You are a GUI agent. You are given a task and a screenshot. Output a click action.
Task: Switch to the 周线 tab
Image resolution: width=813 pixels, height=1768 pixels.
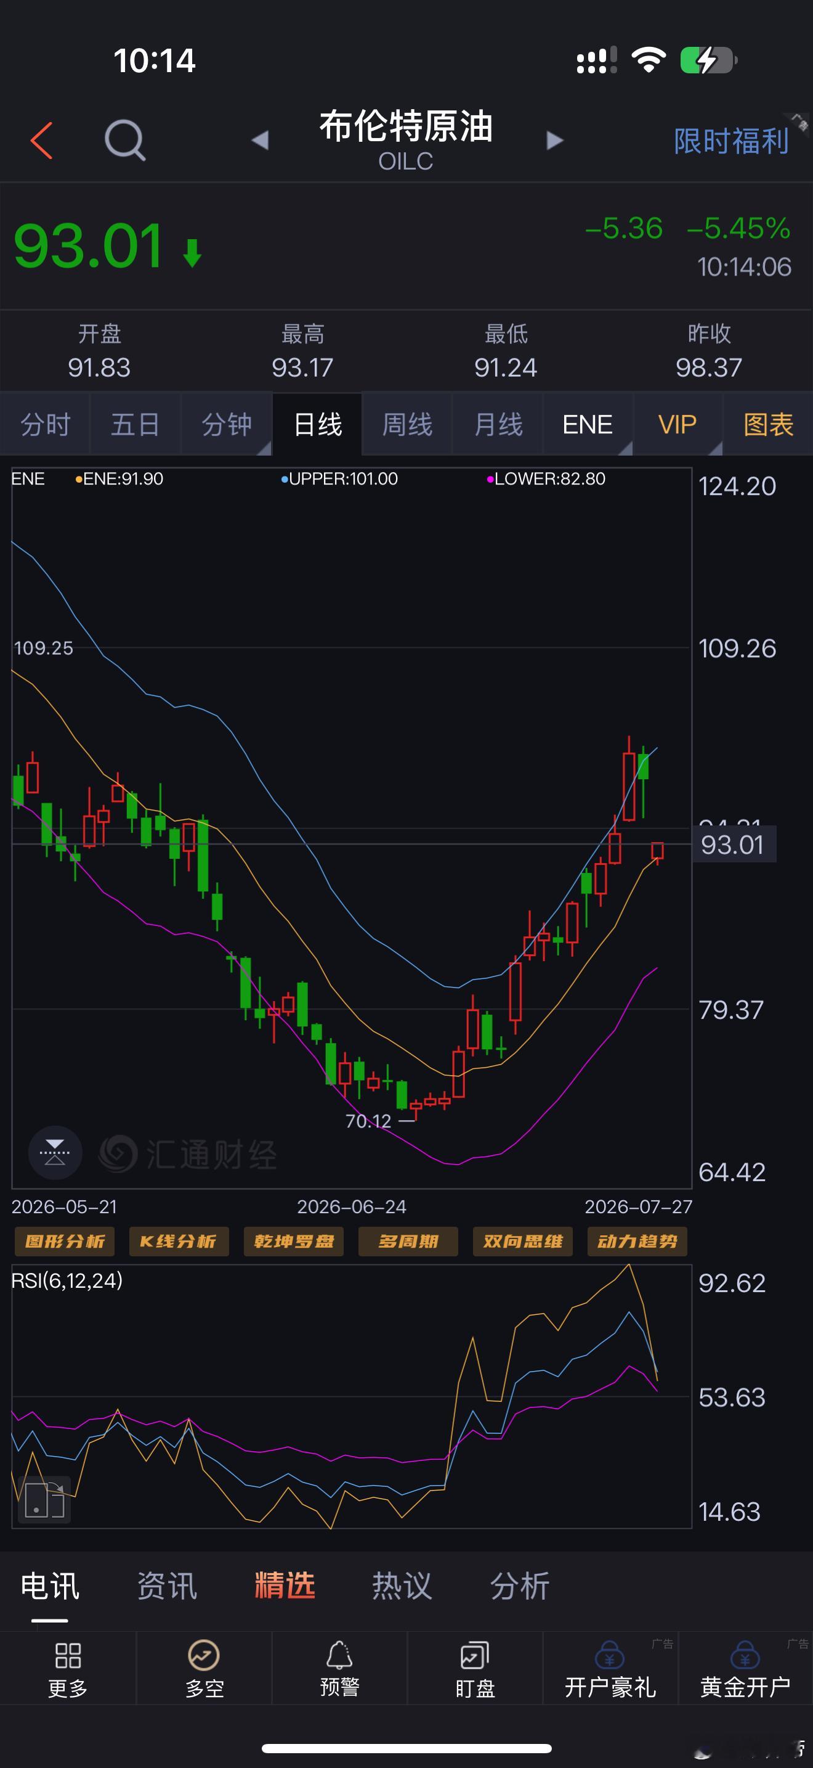click(x=407, y=424)
